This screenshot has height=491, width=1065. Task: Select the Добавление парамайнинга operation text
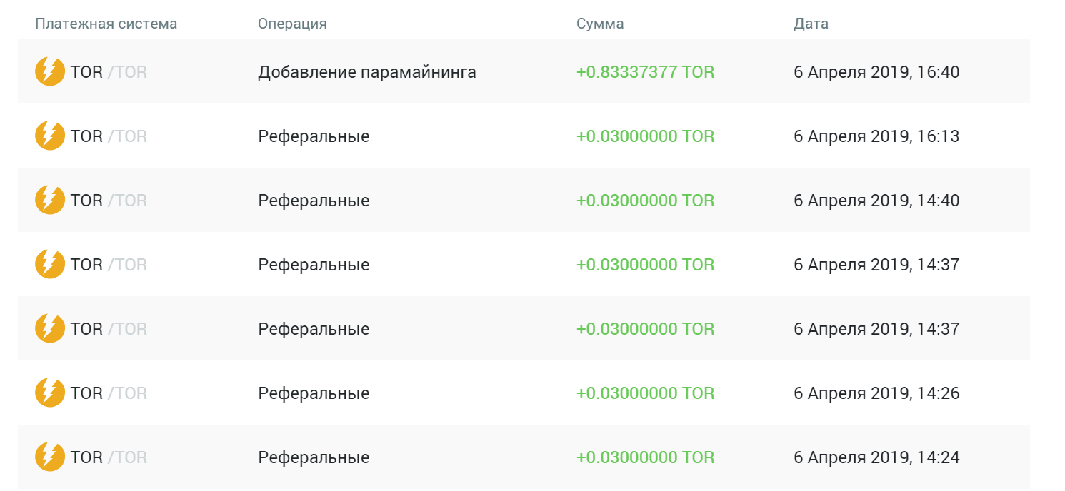367,72
